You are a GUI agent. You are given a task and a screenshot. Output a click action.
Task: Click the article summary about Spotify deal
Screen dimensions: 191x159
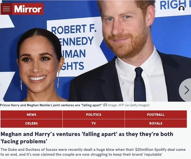pos(93,152)
